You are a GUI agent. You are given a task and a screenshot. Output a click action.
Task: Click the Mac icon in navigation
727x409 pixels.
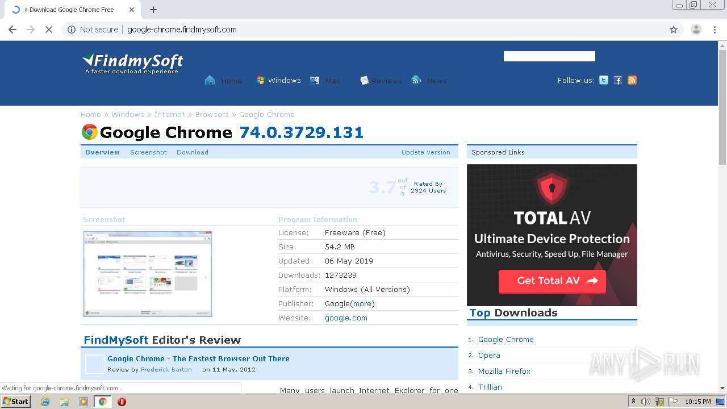coord(315,81)
